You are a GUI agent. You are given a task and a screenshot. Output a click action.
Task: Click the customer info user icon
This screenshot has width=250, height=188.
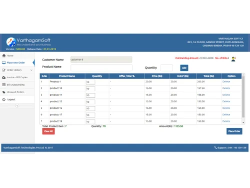[233, 59]
